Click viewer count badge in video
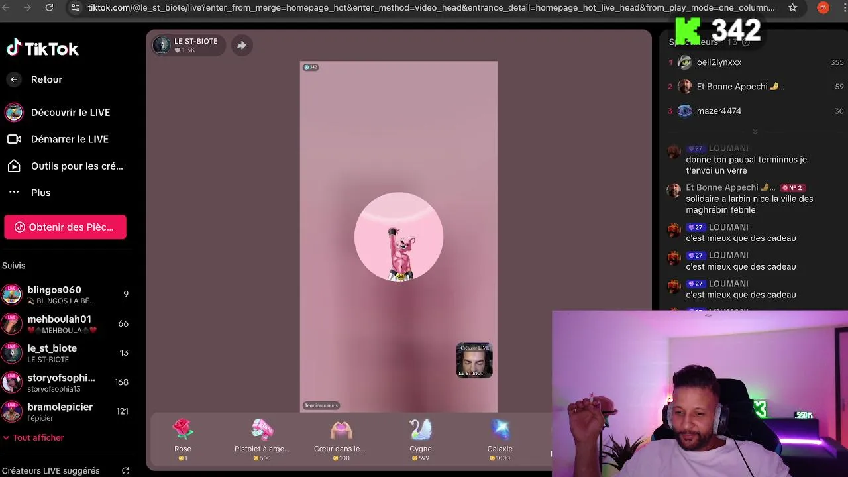Screen dimensions: 848x477 [x=310, y=67]
